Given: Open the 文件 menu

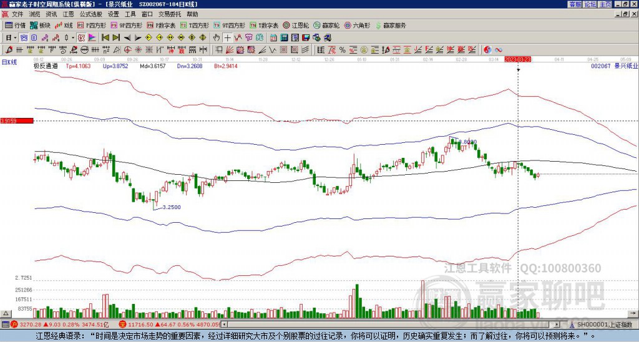Looking at the screenshot, I should (x=17, y=14).
